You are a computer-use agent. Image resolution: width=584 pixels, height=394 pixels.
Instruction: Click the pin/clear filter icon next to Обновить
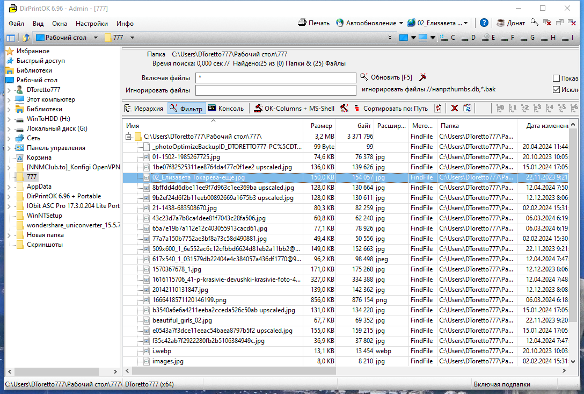coord(422,77)
